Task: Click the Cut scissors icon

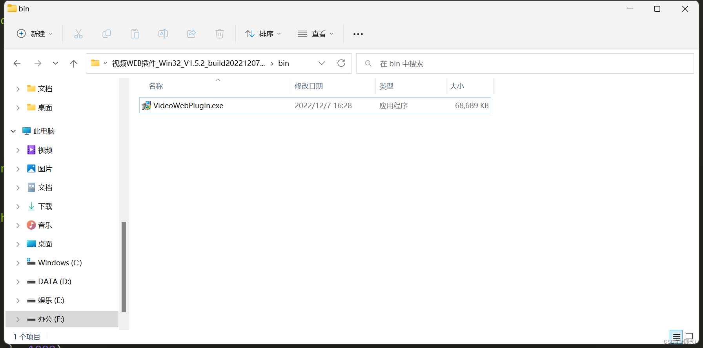Action: (78, 34)
